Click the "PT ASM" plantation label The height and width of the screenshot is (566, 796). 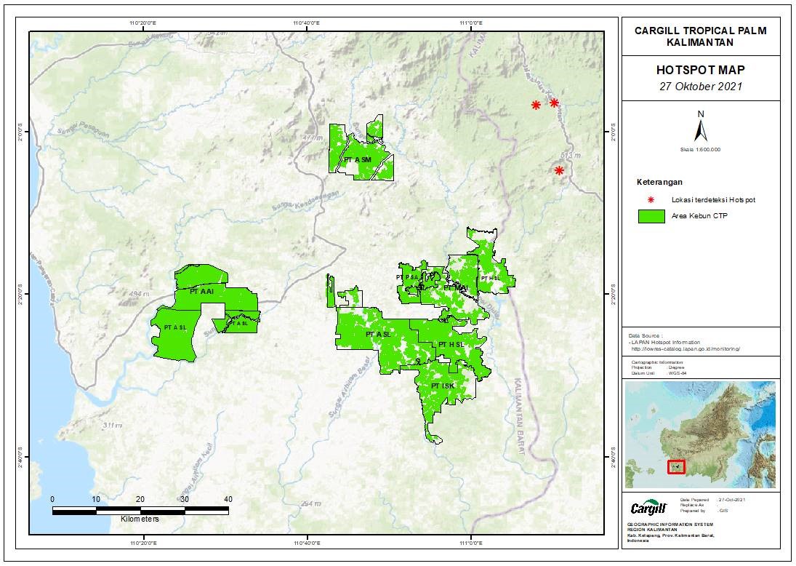coord(358,159)
